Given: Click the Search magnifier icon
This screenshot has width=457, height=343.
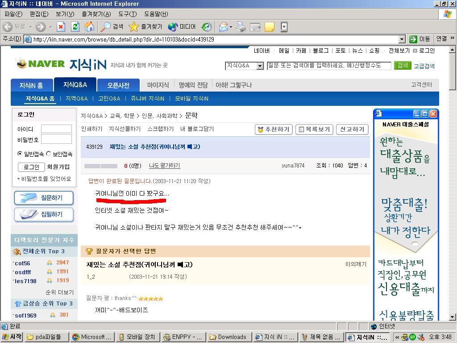Looking at the screenshot, I should [x=106, y=27].
